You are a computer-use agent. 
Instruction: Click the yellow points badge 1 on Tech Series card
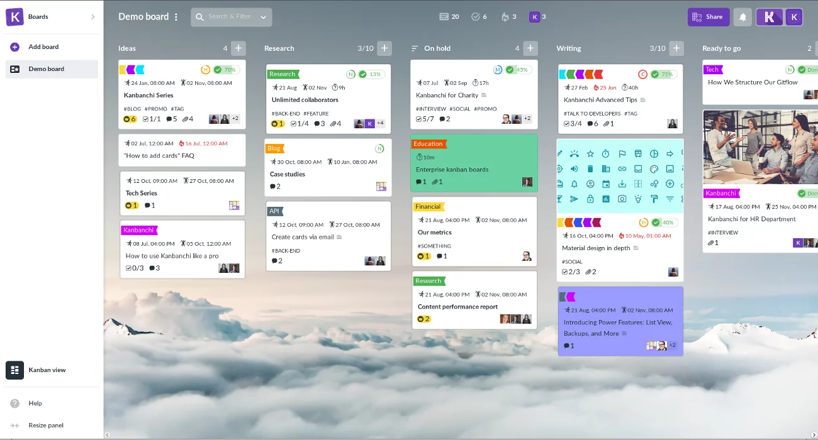(x=132, y=206)
